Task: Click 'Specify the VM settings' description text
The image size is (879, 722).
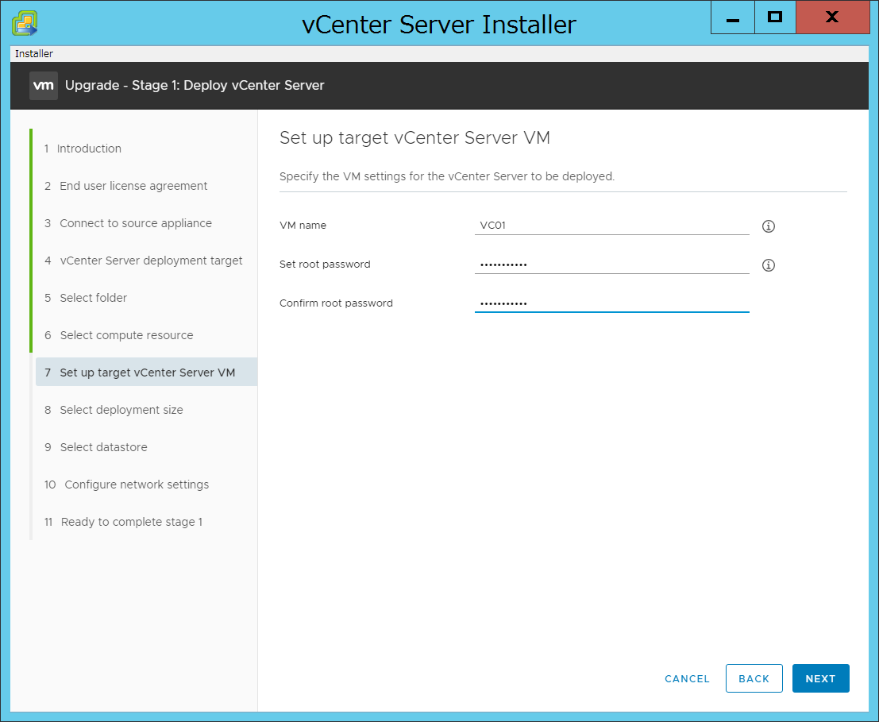Action: pos(447,176)
